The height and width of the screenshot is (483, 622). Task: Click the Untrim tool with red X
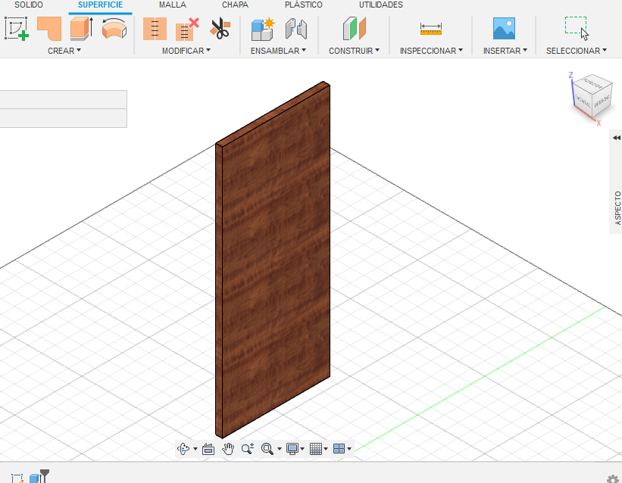pyautogui.click(x=187, y=29)
